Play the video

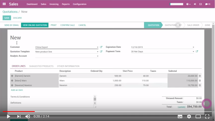pyautogui.click(x=8, y=116)
